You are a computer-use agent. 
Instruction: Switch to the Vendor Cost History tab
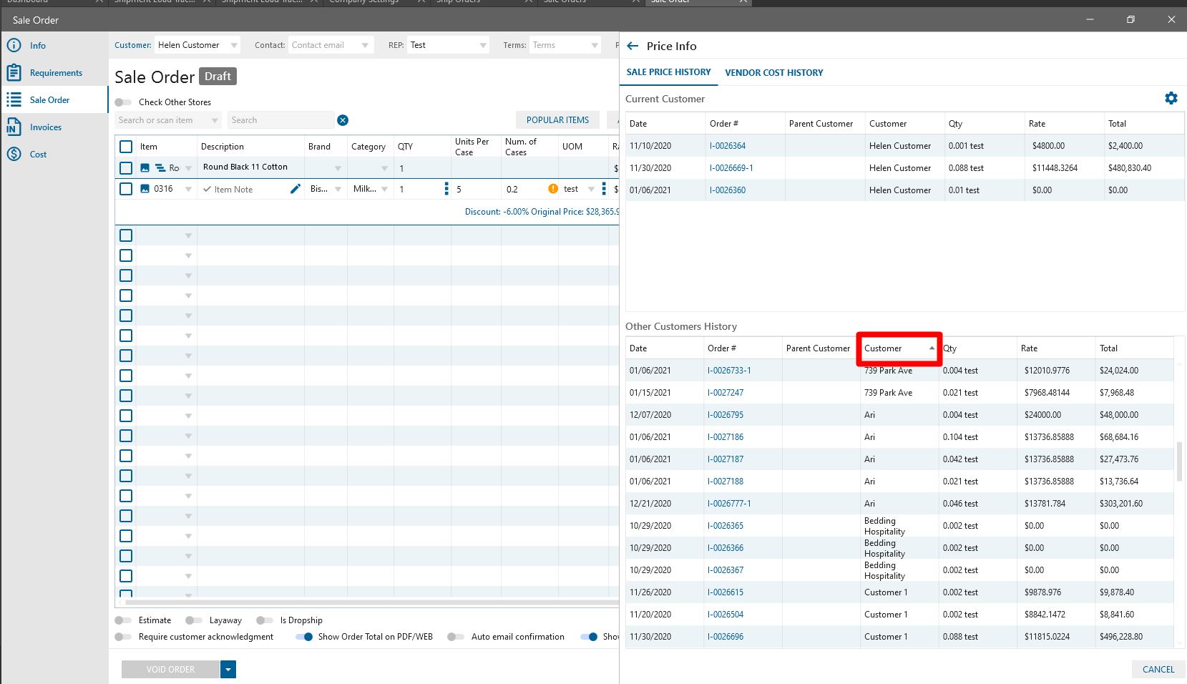[x=773, y=72]
